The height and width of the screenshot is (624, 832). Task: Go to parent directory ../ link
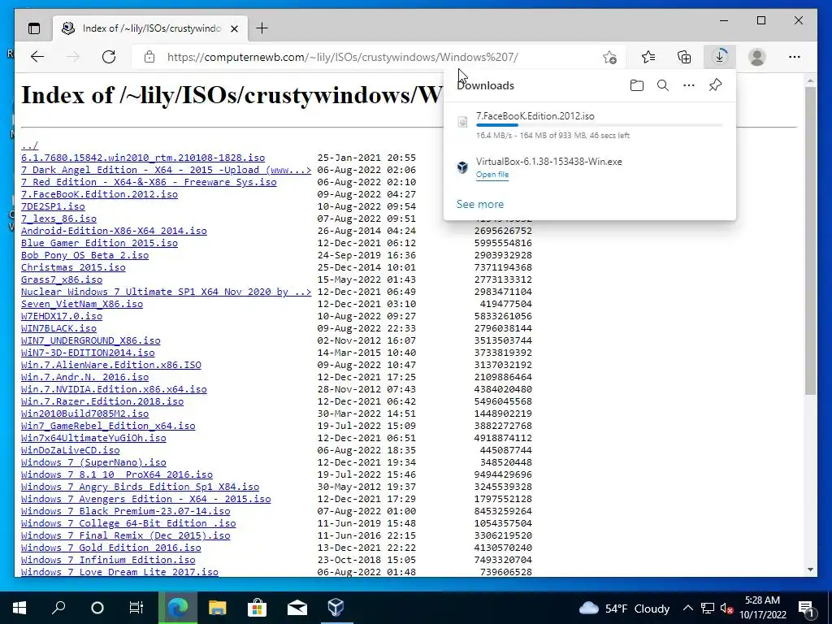click(x=29, y=145)
